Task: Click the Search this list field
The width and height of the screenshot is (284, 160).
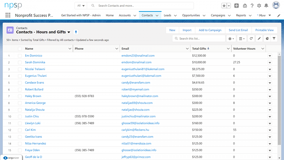Action: coord(199,38)
